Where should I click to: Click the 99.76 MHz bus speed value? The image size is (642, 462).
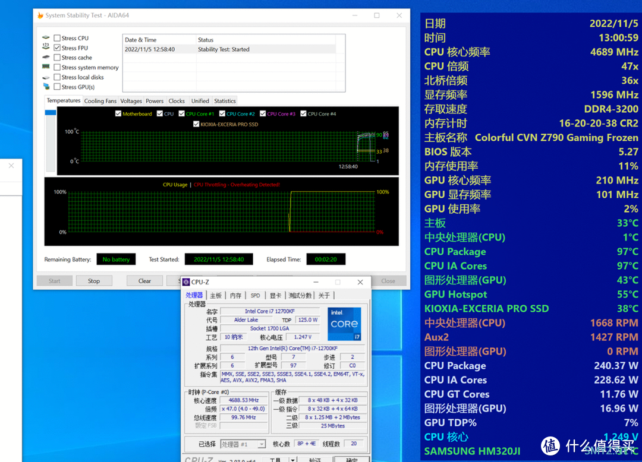click(x=244, y=417)
